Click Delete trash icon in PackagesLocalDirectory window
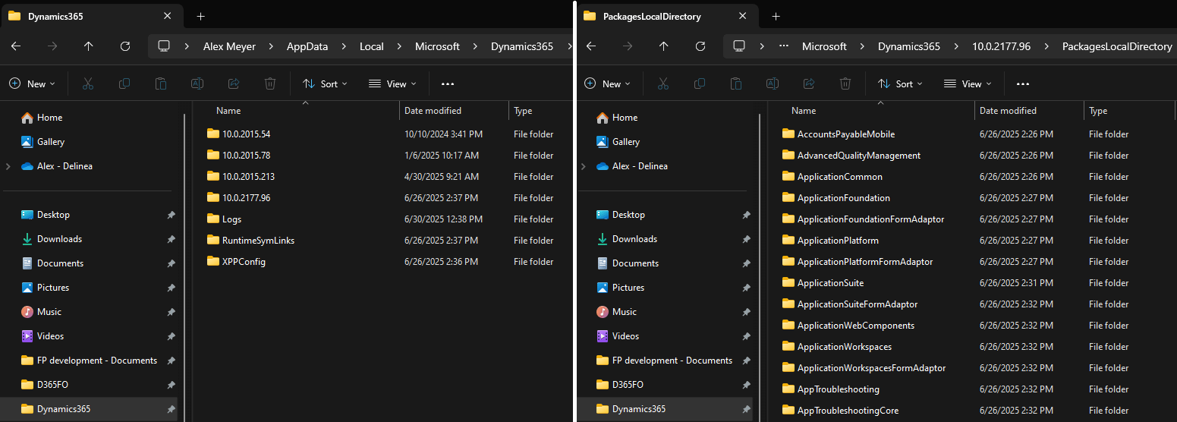 click(x=845, y=84)
